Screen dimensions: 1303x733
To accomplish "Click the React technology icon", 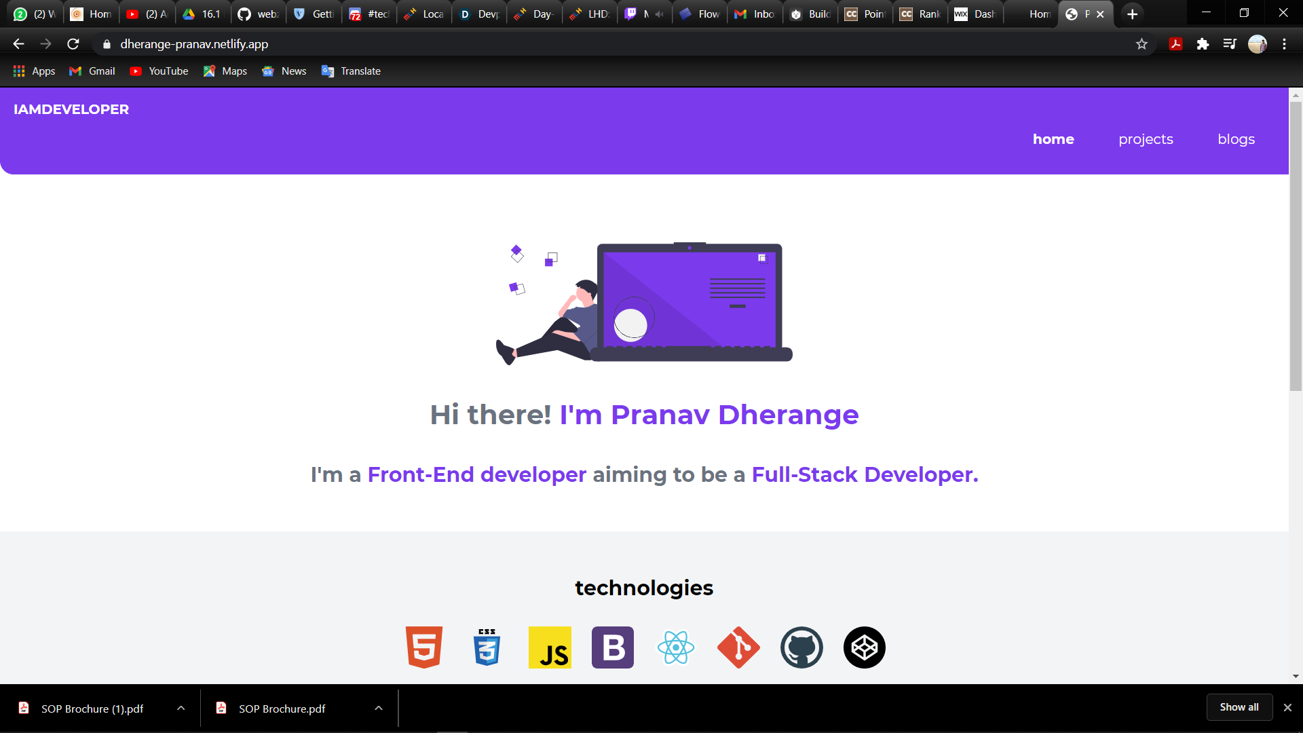I will 676,647.
